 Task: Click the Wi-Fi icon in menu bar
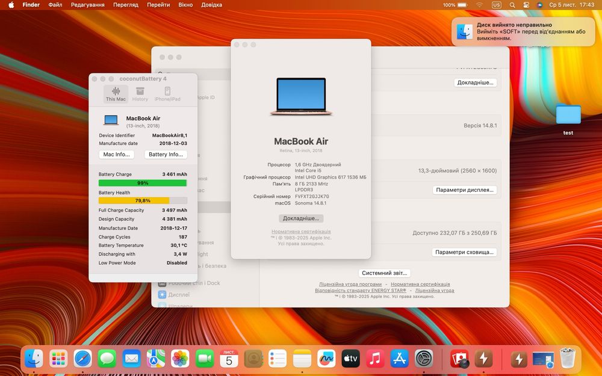click(480, 5)
